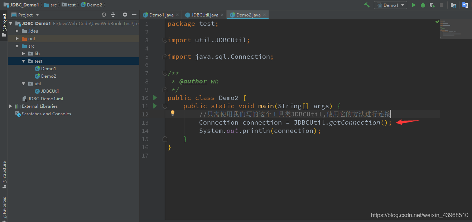Click test breadcrumb in navigation bar
Image resolution: width=472 pixels, height=222 pixels.
68,5
